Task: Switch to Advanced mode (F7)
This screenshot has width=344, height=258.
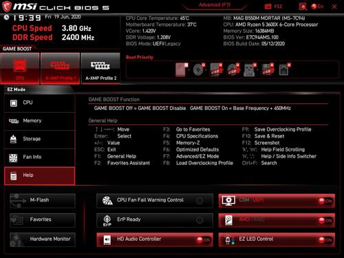Action: pyautogui.click(x=215, y=5)
